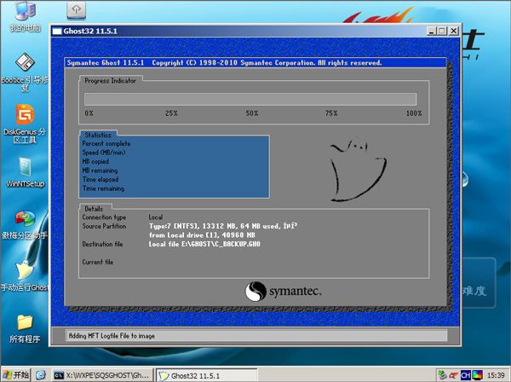Click the 0% progress marker label
Image resolution: width=511 pixels, height=382 pixels.
89,113
